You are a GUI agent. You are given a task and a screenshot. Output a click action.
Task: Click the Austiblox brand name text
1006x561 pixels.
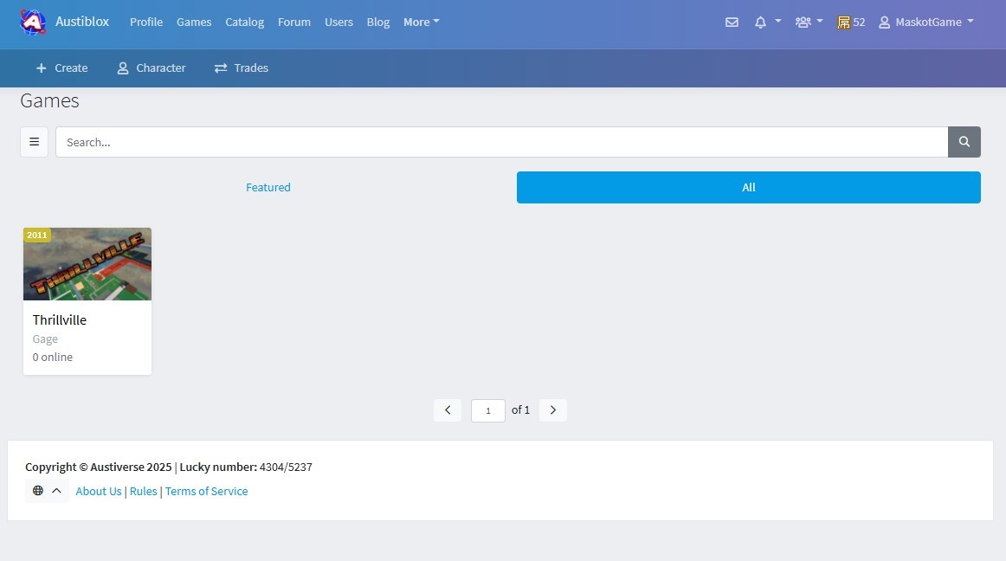[82, 21]
